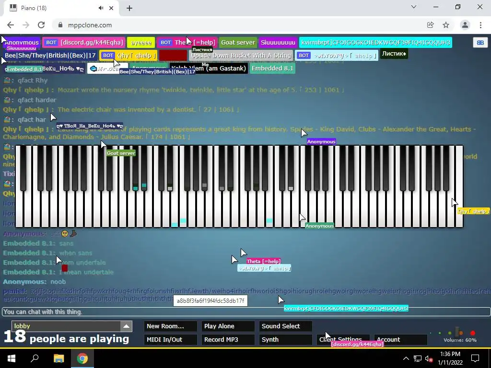Click chat message 'noob'
The height and width of the screenshot is (368, 491).
pos(58,282)
